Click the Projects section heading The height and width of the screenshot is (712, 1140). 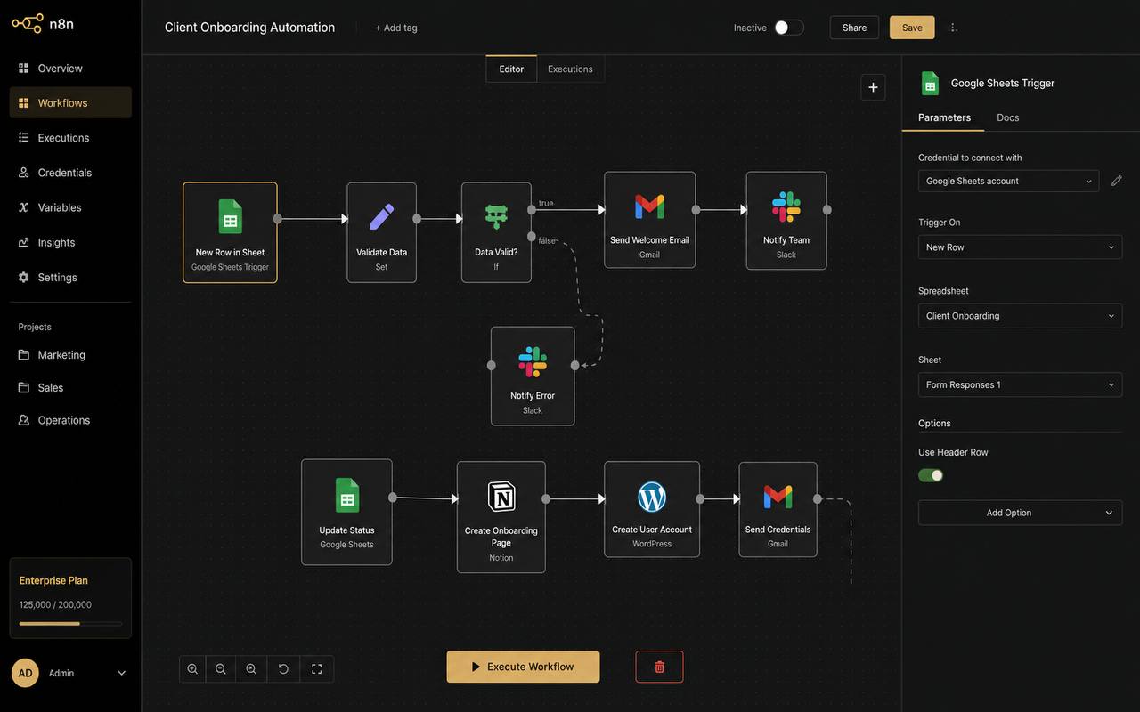coord(35,327)
